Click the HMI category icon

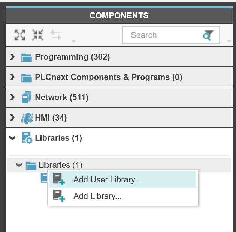[27, 118]
